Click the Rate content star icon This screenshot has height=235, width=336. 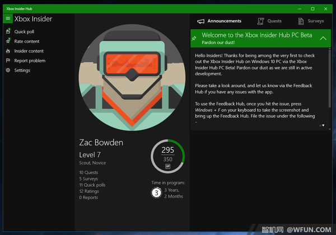coord(8,41)
